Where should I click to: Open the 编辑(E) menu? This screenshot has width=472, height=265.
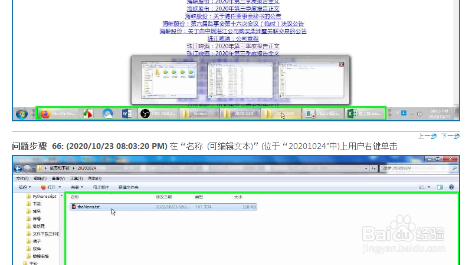tap(40, 178)
